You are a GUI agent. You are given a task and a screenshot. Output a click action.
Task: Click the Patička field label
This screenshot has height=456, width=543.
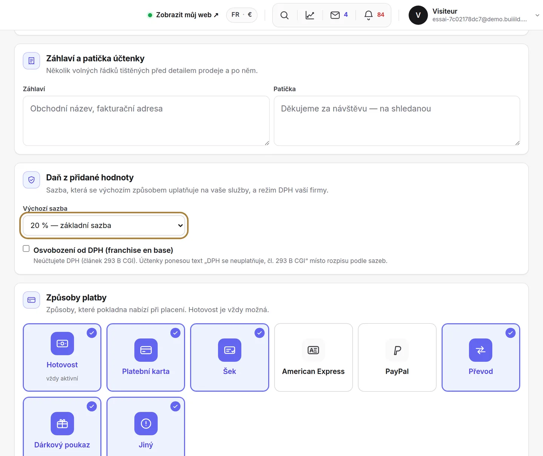tap(285, 89)
